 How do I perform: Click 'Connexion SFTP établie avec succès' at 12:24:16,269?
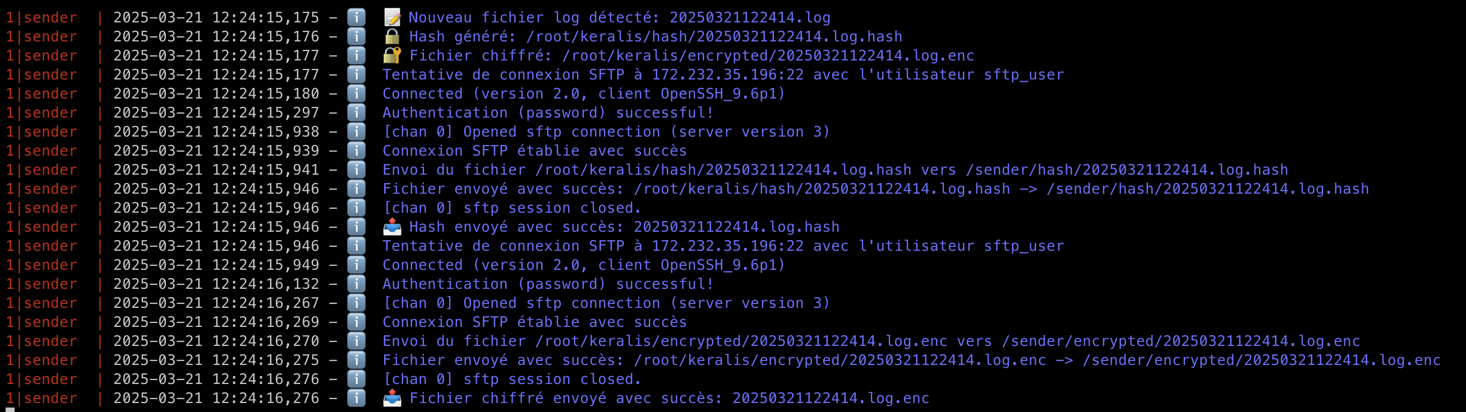click(534, 322)
